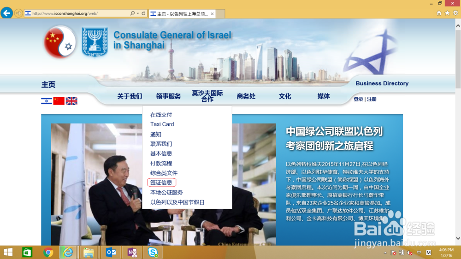
Task: Open the address bar dropdown arrow
Action: point(137,13)
